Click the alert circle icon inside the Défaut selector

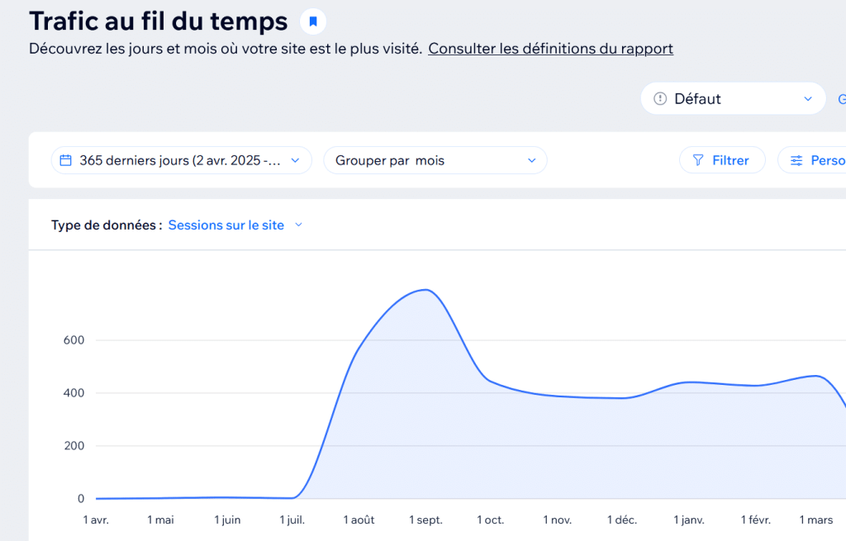pyautogui.click(x=659, y=98)
